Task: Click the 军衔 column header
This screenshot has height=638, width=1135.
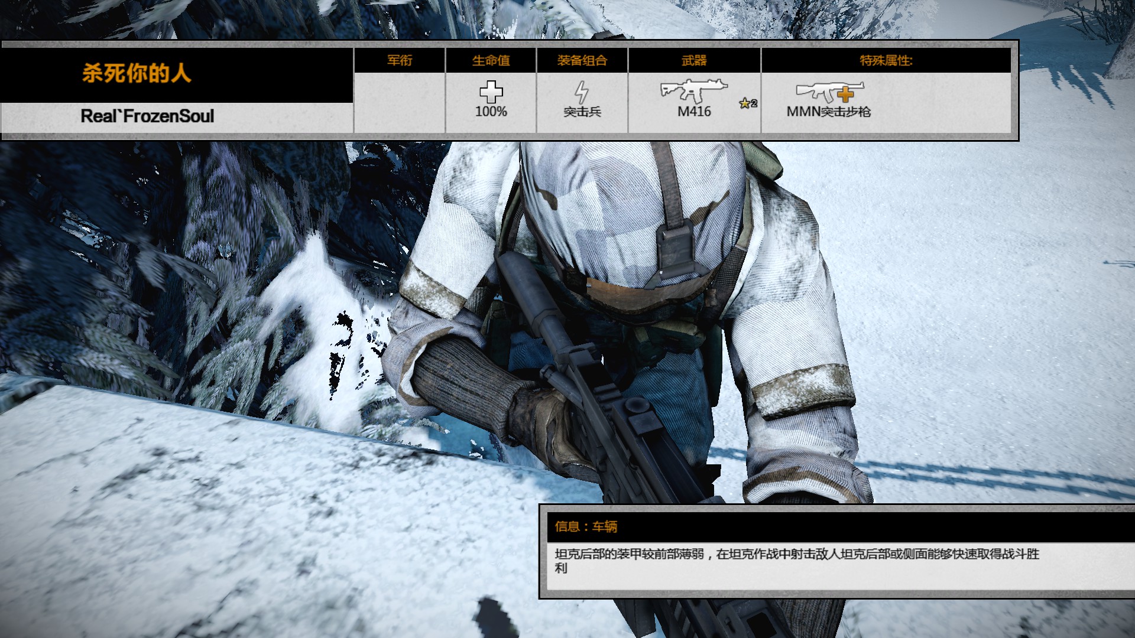Action: coord(400,60)
